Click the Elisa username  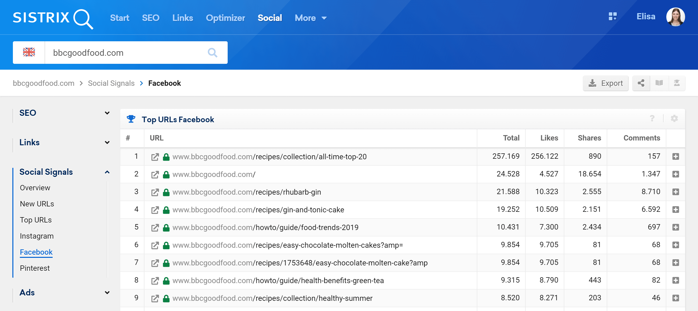tap(646, 17)
